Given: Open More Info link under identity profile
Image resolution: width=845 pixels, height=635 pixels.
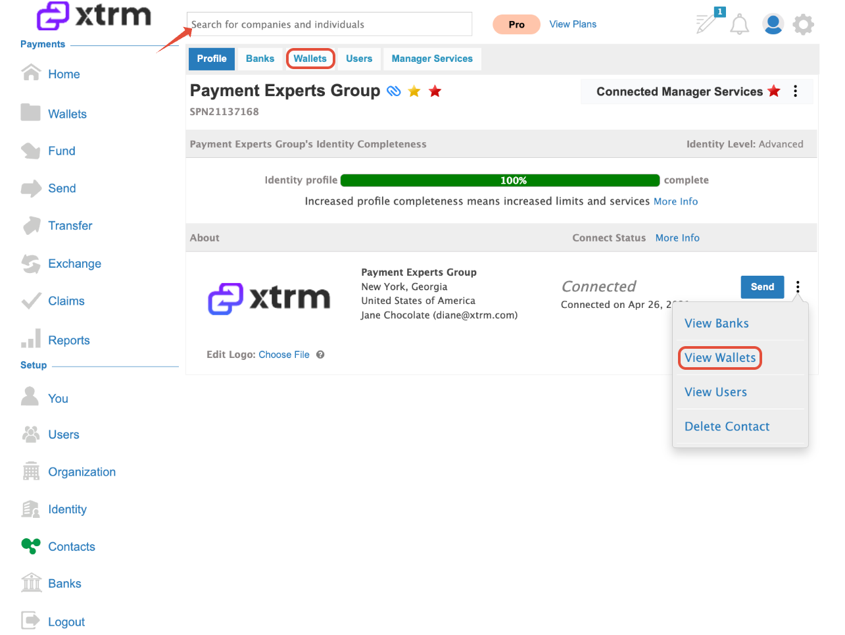Looking at the screenshot, I should click(x=676, y=201).
